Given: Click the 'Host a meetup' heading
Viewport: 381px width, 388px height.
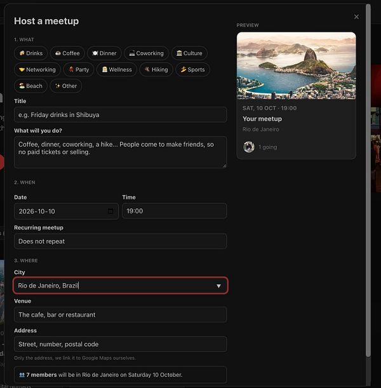Looking at the screenshot, I should pos(46,21).
